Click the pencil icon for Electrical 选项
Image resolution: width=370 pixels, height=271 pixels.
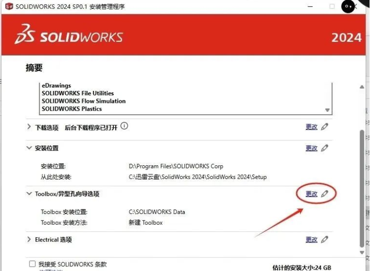click(325, 240)
